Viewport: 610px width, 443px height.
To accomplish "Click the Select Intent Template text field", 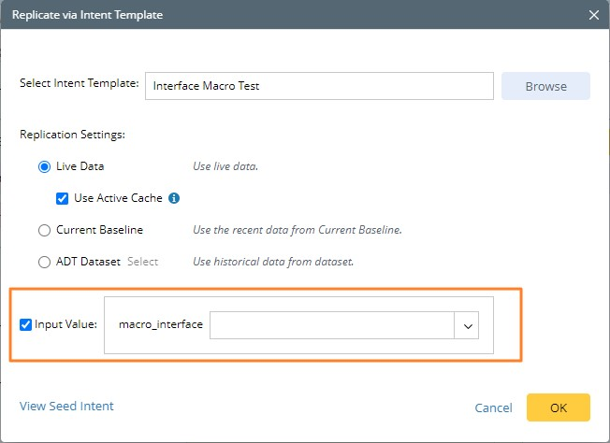I will click(319, 85).
